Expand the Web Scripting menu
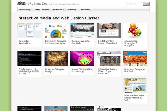Viewport: 167px width, 111px height. click(25, 9)
